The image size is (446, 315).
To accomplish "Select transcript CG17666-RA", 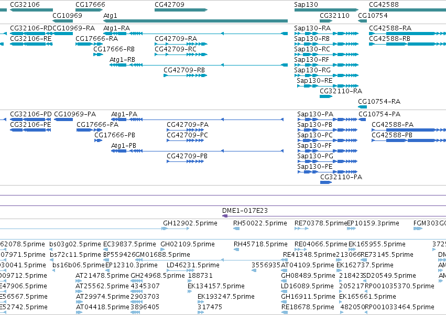I will click(x=89, y=44).
